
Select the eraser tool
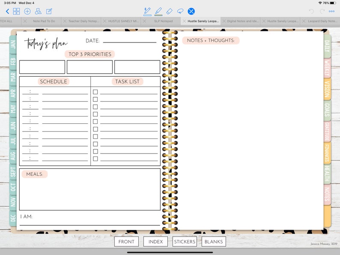(169, 11)
